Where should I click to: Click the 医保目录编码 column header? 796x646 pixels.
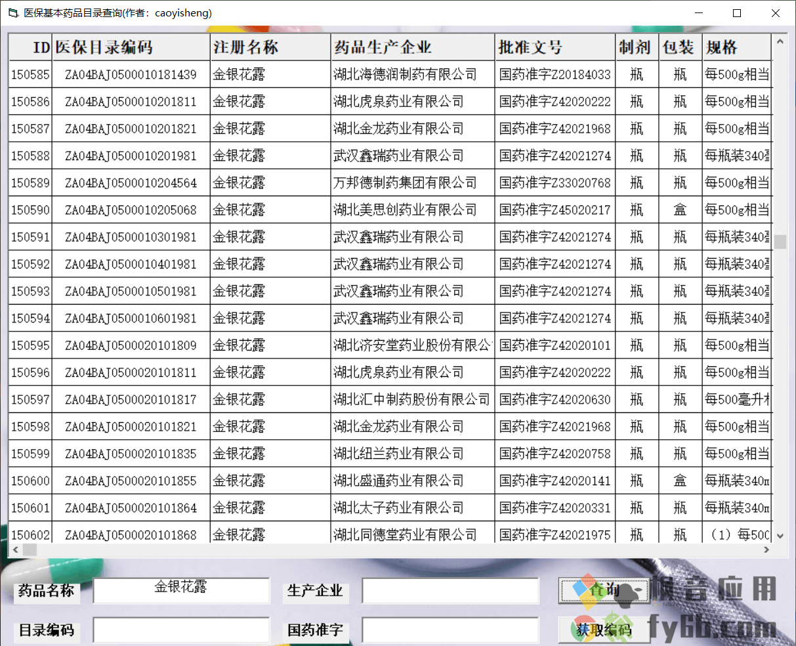131,47
